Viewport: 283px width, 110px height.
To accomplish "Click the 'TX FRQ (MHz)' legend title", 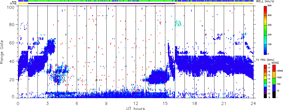I will 265,60.
